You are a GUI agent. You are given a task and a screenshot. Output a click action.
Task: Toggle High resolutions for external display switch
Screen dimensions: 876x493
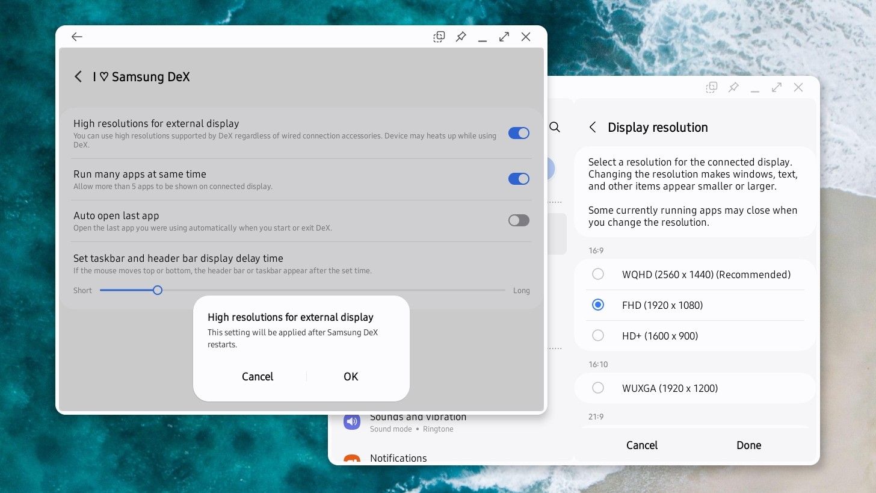point(519,133)
